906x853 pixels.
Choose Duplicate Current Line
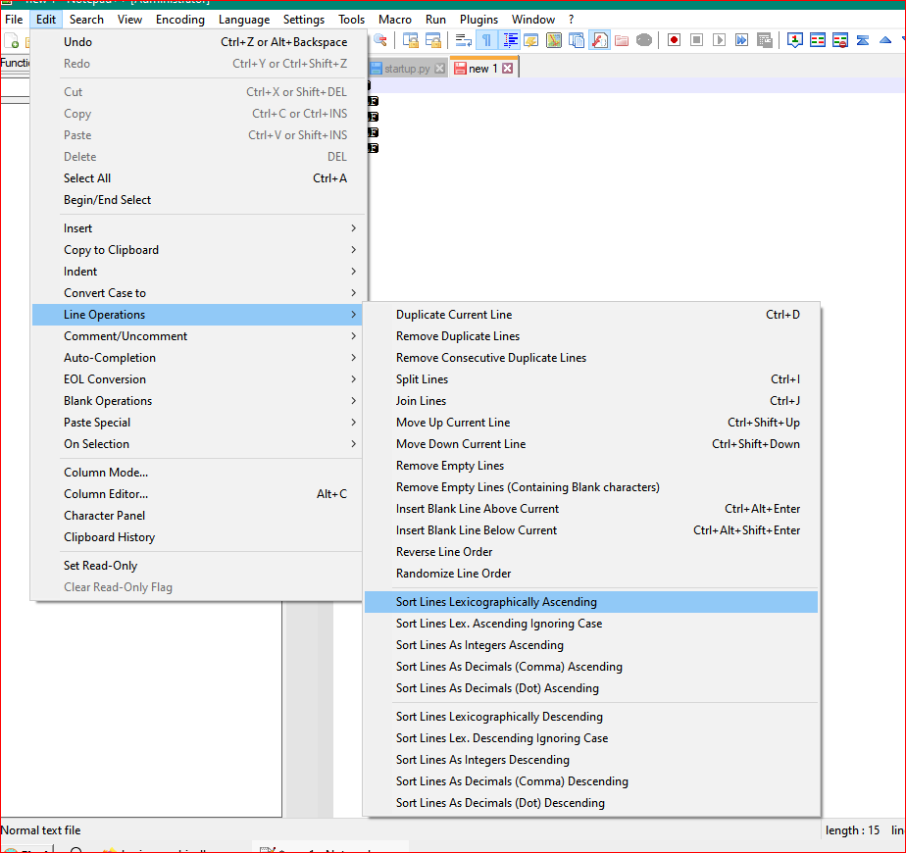pos(591,315)
